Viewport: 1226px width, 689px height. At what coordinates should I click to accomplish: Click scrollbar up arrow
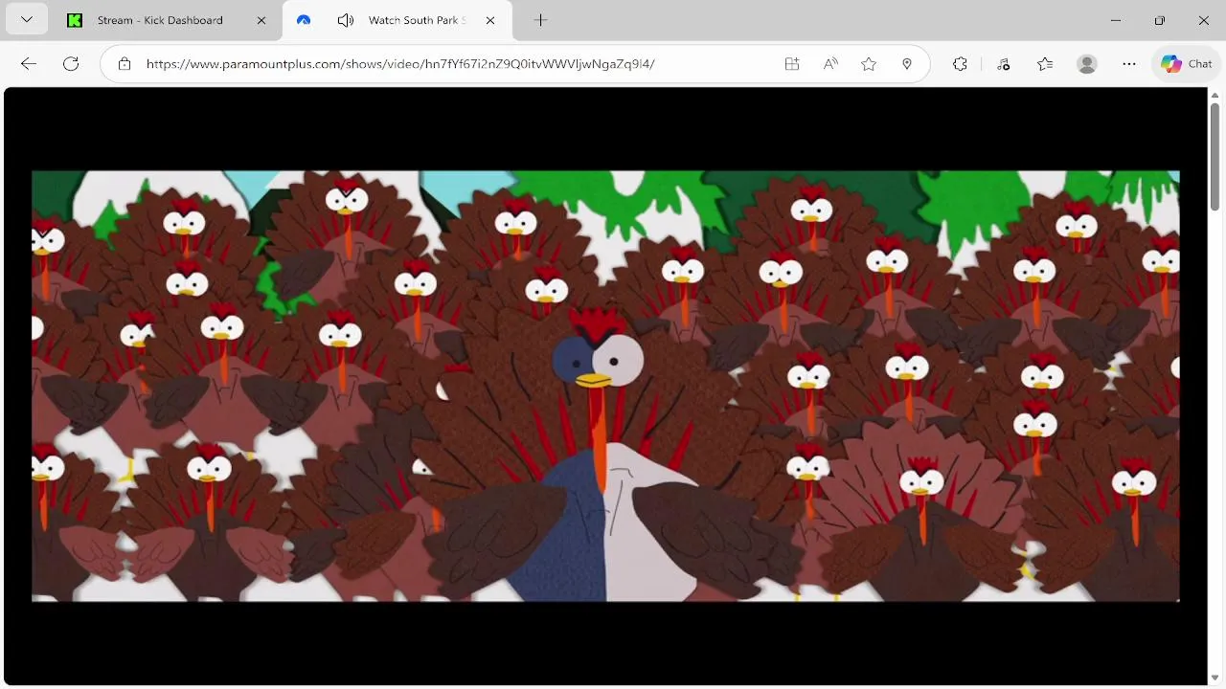(x=1215, y=93)
